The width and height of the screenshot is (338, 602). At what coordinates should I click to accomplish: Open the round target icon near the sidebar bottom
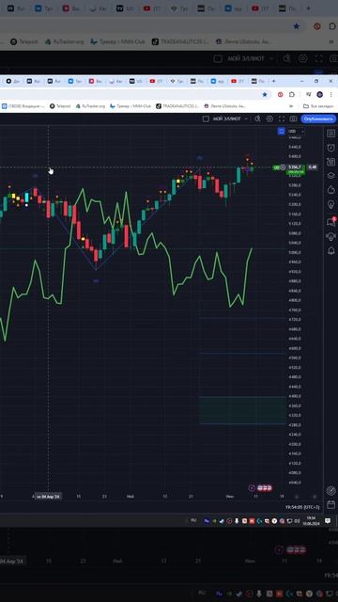[330, 490]
